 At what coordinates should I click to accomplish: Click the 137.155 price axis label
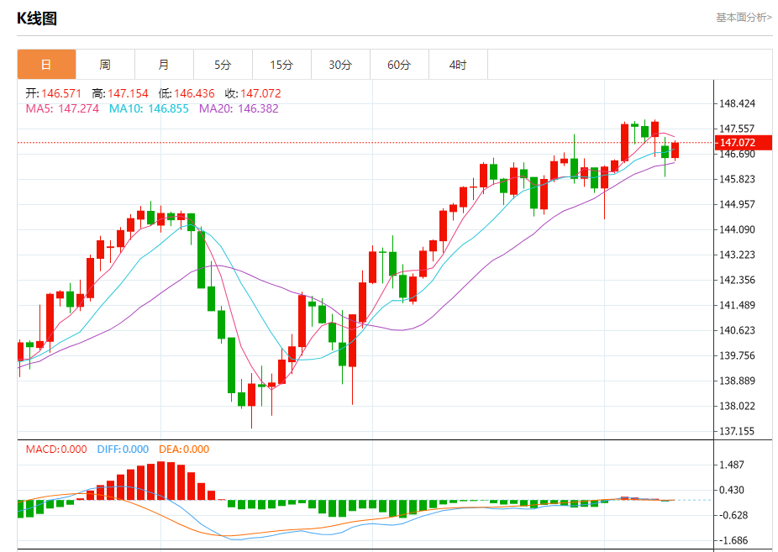click(x=738, y=431)
